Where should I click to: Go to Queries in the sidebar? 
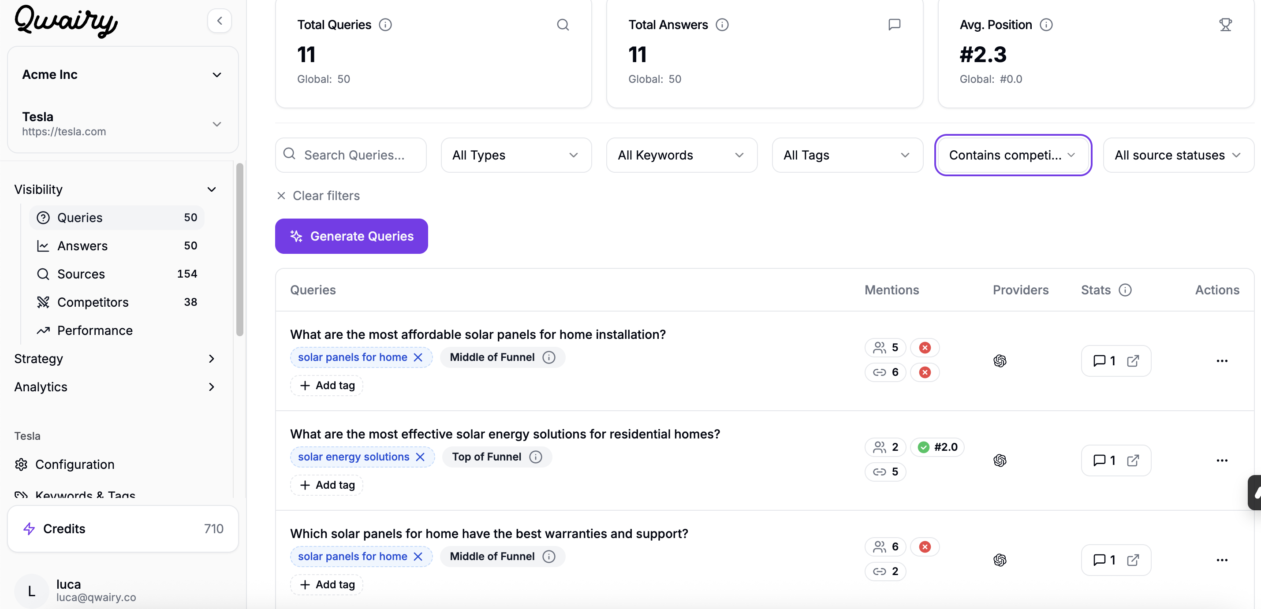[x=117, y=218]
